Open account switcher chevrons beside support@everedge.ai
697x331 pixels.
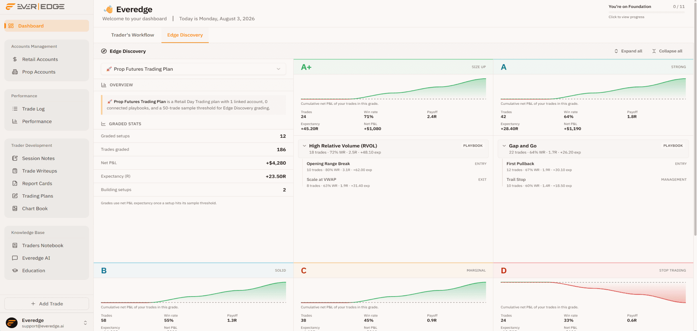85,323
